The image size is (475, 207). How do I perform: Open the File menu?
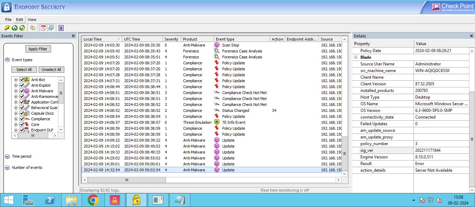tap(8, 20)
